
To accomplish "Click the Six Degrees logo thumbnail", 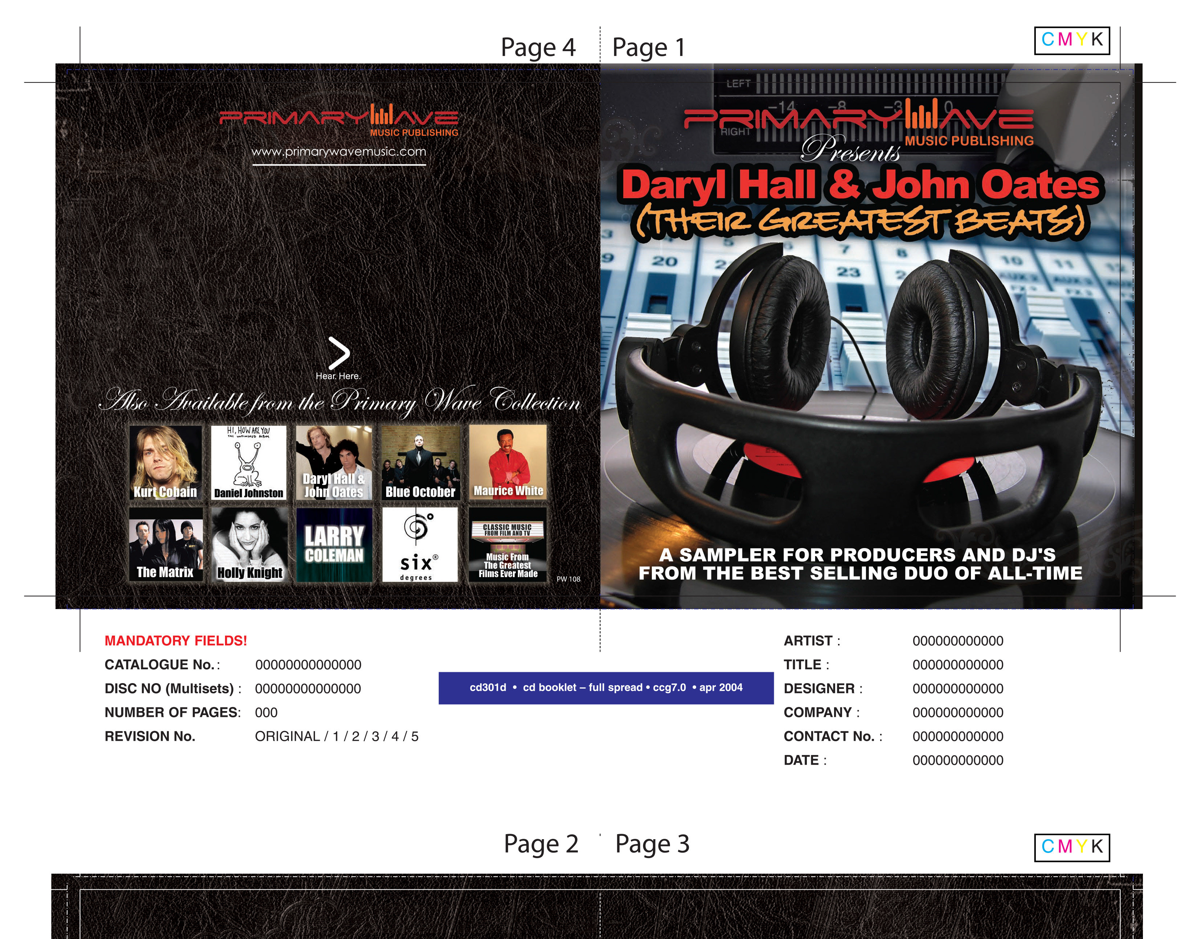I will [x=420, y=544].
